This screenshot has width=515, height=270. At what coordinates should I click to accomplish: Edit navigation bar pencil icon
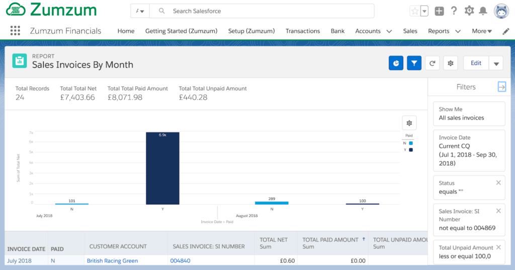(506, 31)
